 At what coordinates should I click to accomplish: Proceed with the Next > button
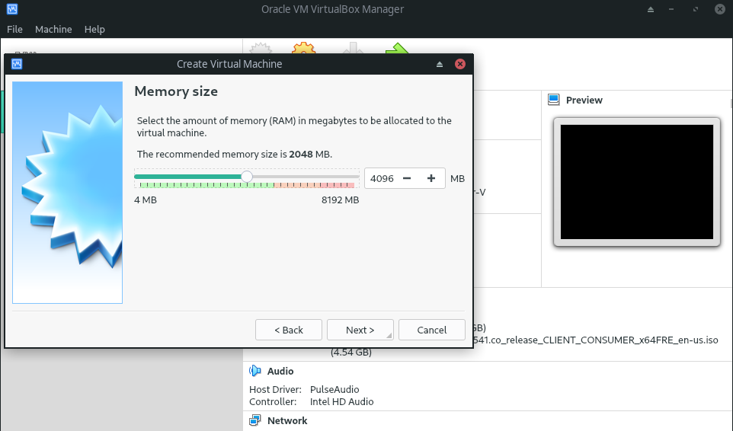(360, 330)
